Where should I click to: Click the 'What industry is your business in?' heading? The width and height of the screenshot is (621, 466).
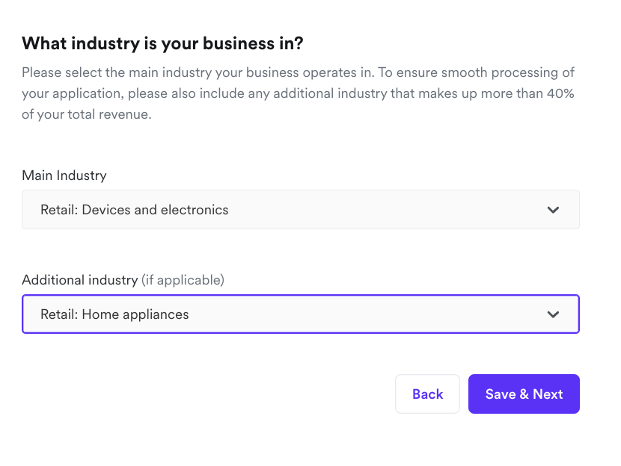(x=162, y=43)
